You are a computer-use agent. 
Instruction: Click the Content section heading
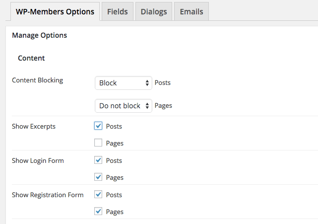31,58
